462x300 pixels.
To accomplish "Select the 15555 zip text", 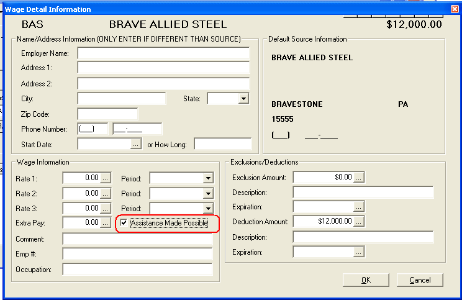I will coord(283,119).
